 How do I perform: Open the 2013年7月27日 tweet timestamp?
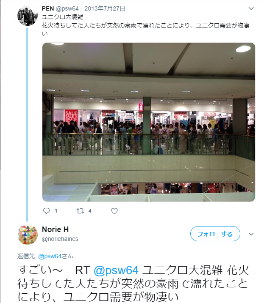pyautogui.click(x=105, y=8)
